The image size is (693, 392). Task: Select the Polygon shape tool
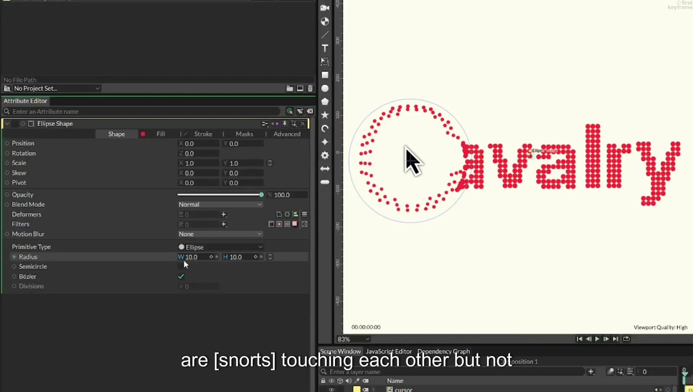tap(325, 102)
